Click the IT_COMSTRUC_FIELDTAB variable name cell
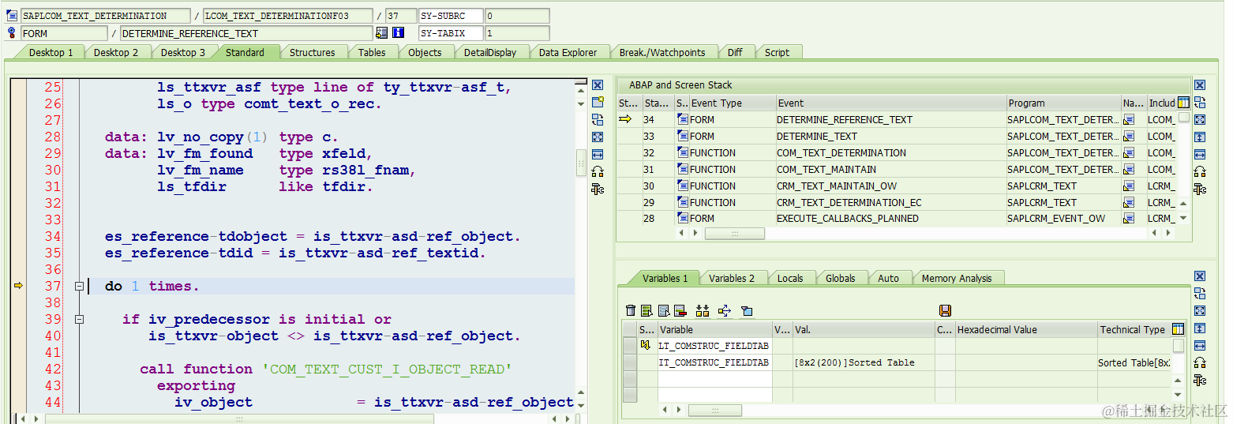This screenshot has height=424, width=1233. point(714,362)
